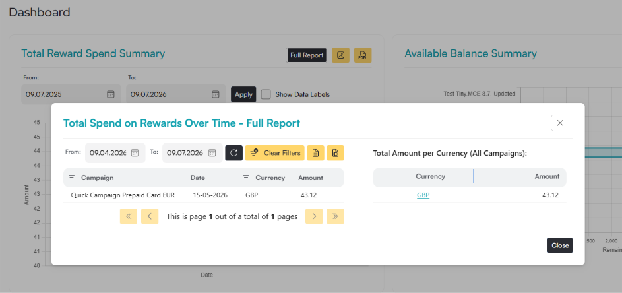Open the calendar icon in the 09.07.2025 field

pyautogui.click(x=111, y=94)
